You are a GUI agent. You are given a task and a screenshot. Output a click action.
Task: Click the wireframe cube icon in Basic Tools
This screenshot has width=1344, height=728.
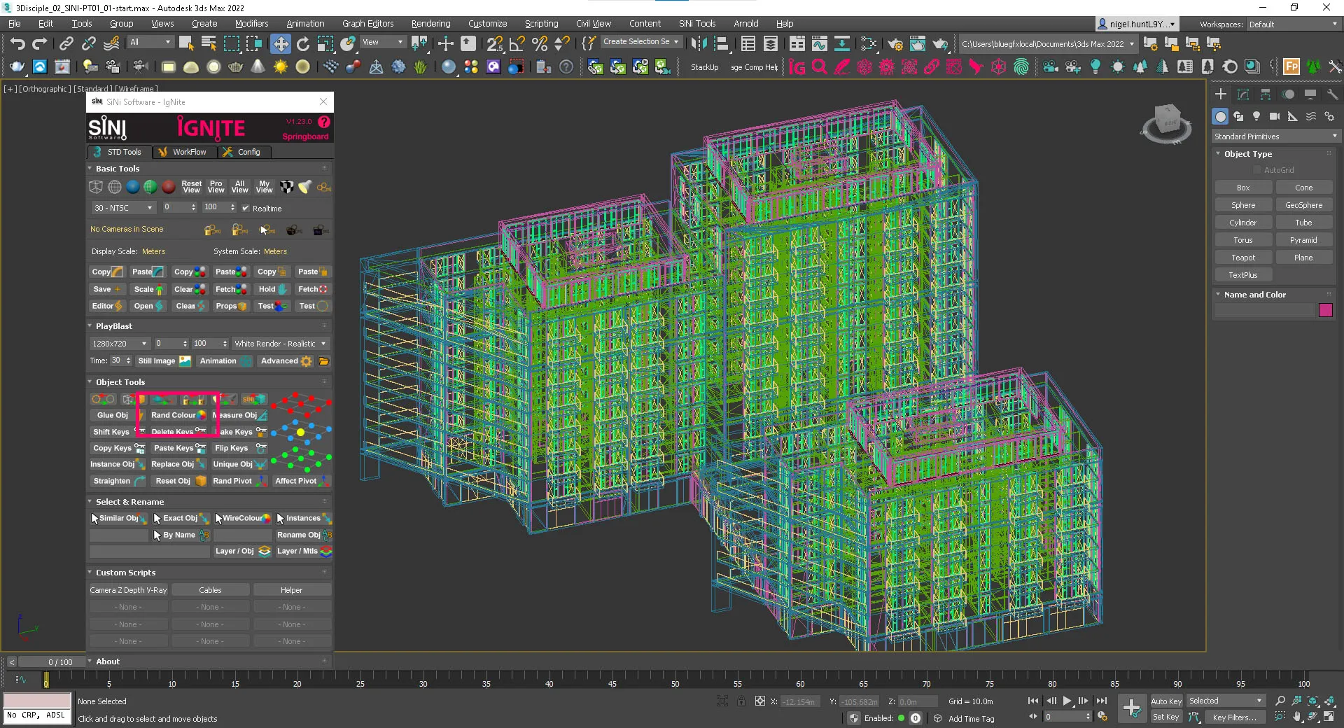pyautogui.click(x=96, y=188)
